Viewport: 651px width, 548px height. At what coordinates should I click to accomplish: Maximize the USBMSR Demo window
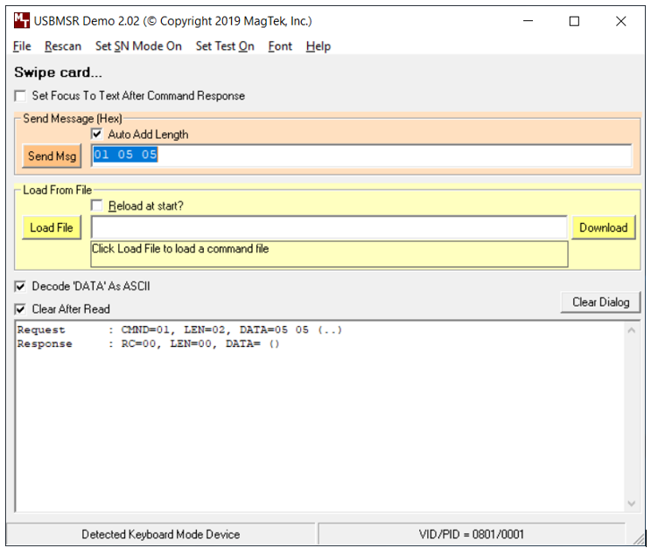[574, 21]
